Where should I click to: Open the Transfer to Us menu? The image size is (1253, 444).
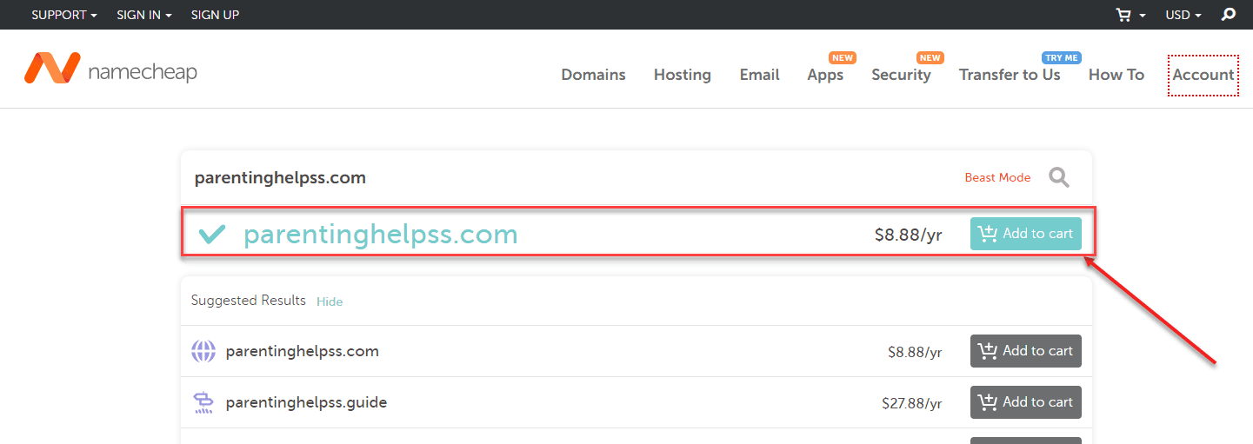tap(1010, 75)
